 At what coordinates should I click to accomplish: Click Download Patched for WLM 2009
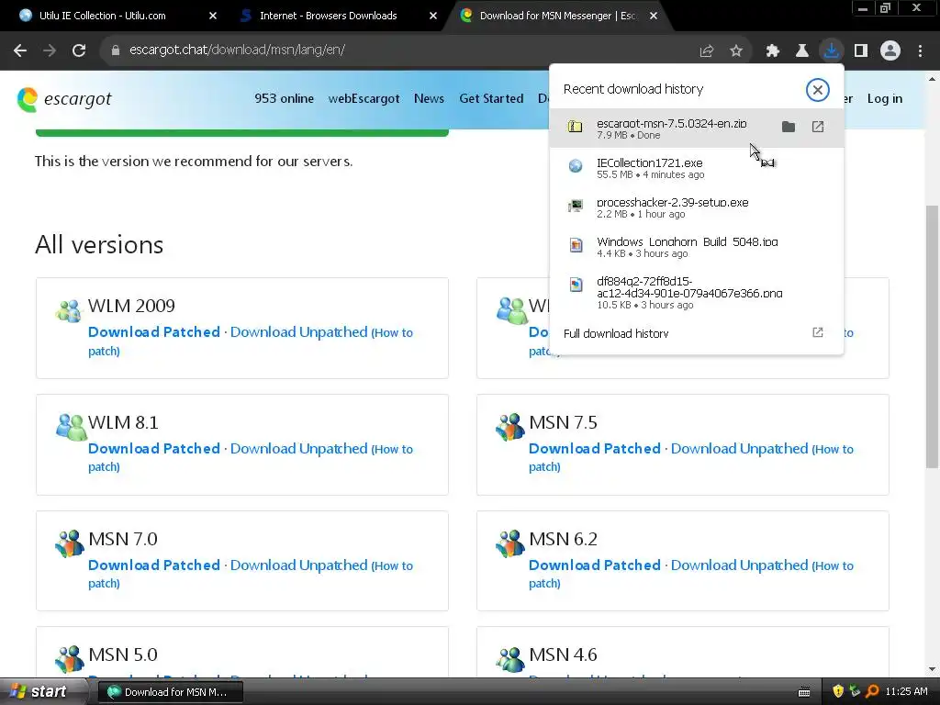coord(154,332)
